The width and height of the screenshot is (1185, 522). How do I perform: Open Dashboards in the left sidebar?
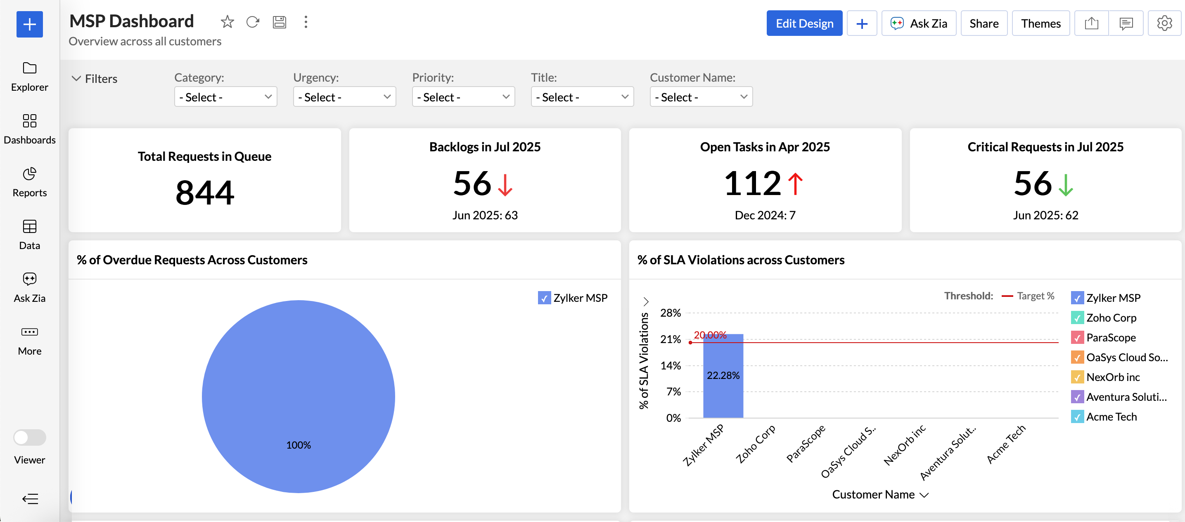pos(29,129)
